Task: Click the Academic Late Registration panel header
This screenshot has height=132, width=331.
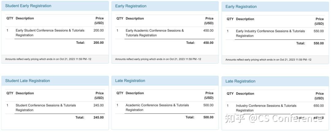Action: pyautogui.click(x=130, y=81)
